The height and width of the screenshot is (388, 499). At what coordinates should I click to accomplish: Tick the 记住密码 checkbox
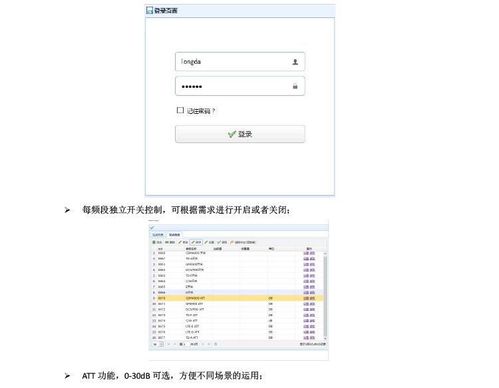[x=180, y=110]
